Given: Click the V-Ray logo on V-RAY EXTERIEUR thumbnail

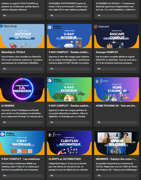Looking at the screenshot, I should [x=55, y=80].
